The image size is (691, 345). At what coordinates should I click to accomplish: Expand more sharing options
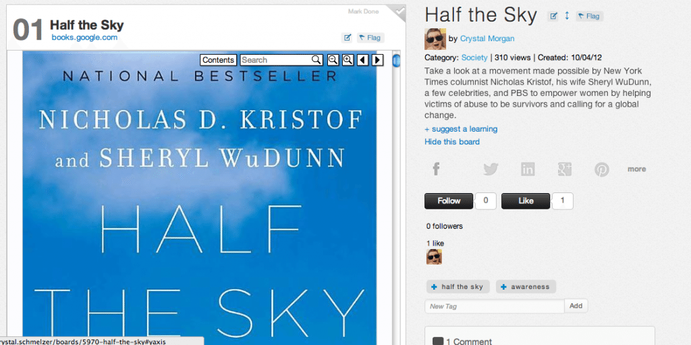(x=637, y=169)
